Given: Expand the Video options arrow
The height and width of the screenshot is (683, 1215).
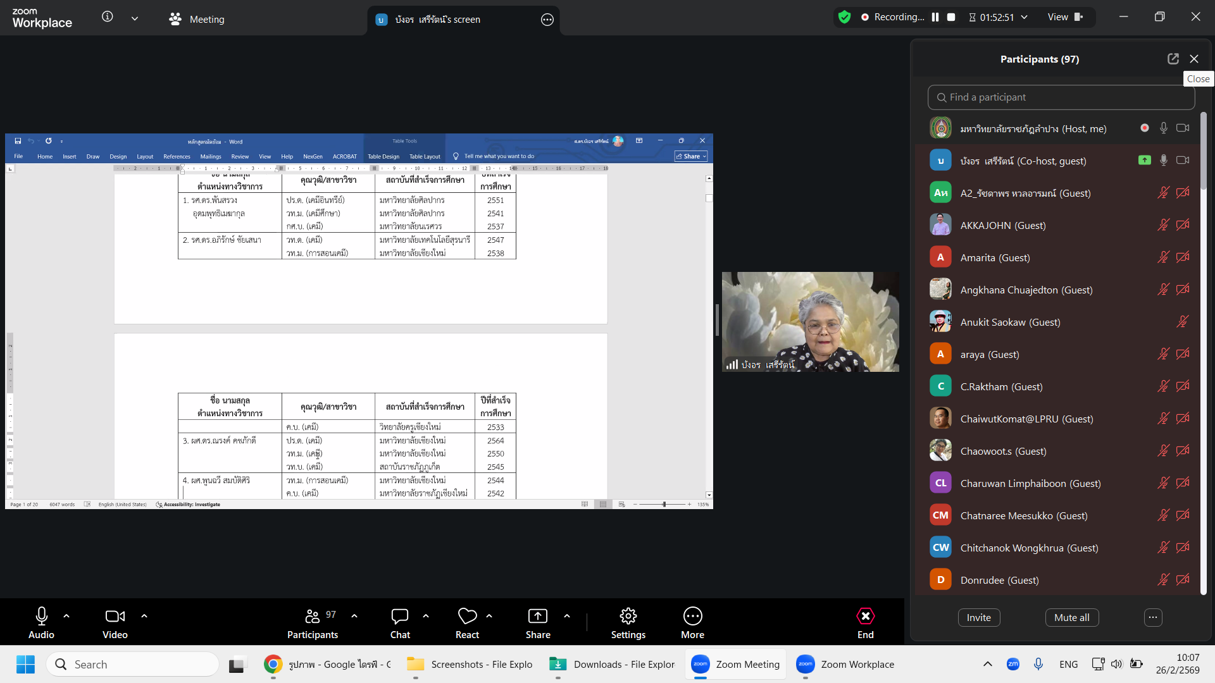Looking at the screenshot, I should pyautogui.click(x=144, y=615).
